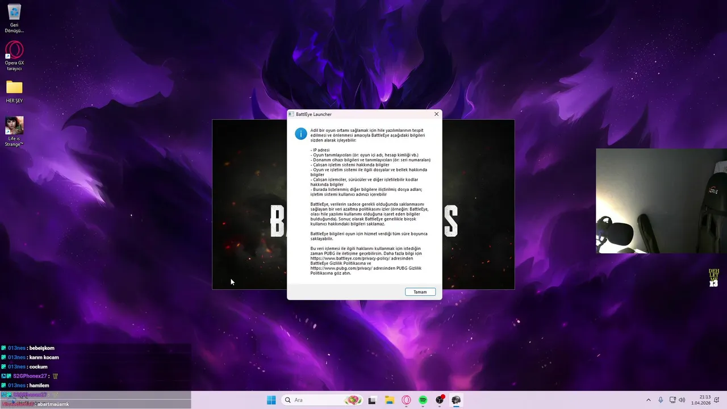
Task: Click chat message 'karım kocam'
Action: pyautogui.click(x=44, y=357)
